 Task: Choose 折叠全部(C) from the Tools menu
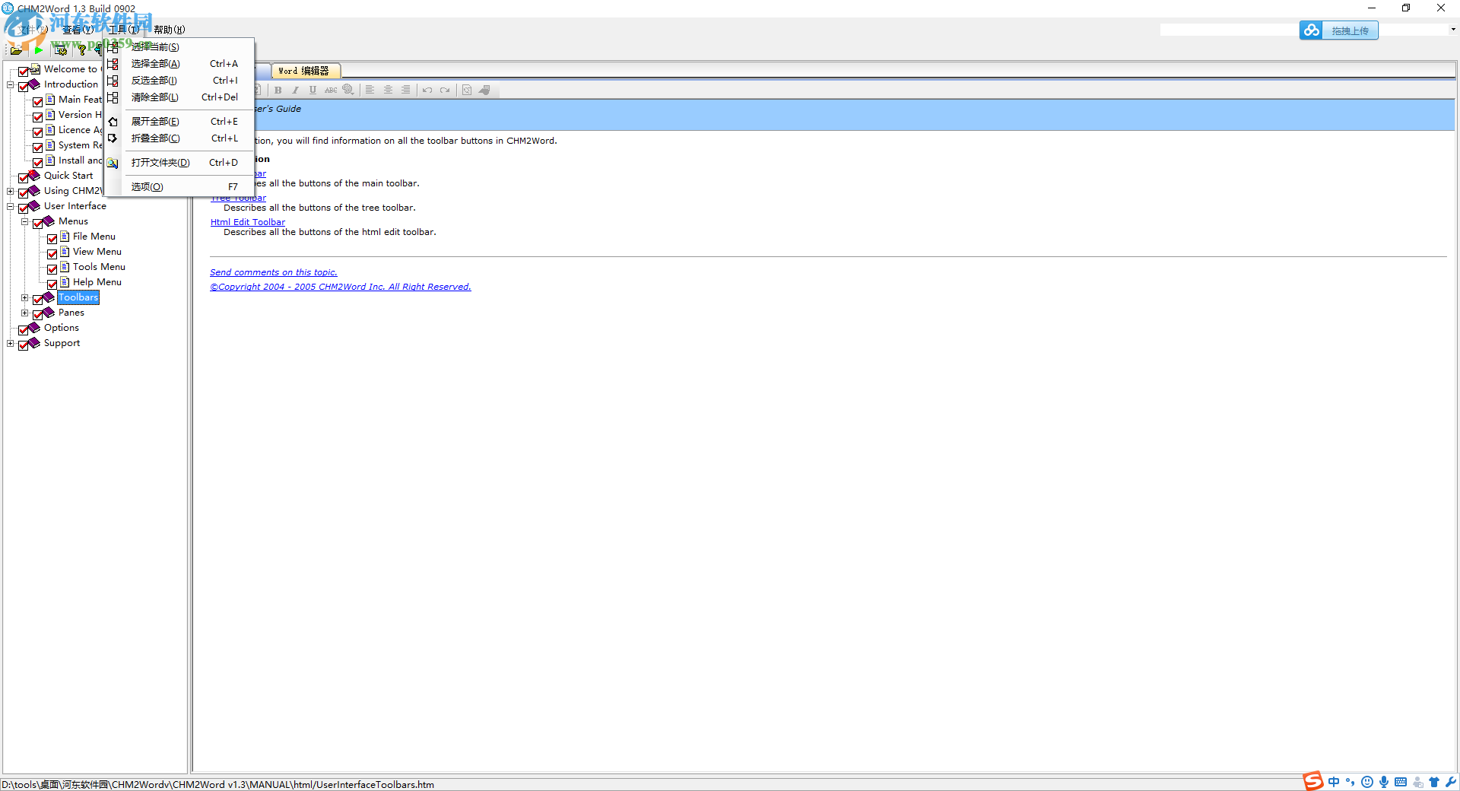click(179, 138)
